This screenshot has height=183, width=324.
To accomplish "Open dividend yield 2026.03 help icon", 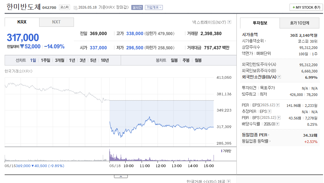I will click(x=278, y=124).
